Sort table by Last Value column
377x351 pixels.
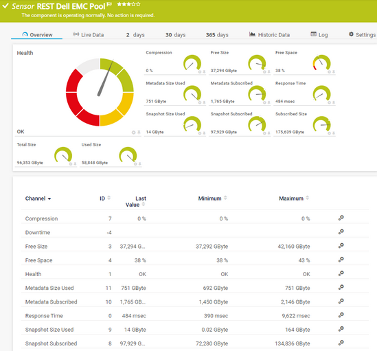point(136,201)
